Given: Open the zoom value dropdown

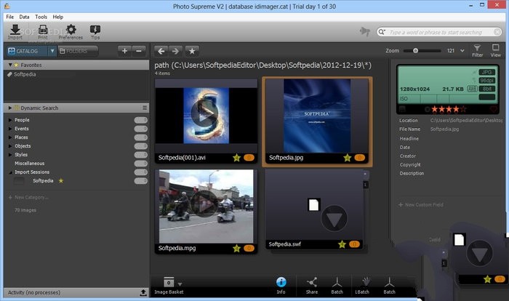Looking at the screenshot, I should [462, 51].
